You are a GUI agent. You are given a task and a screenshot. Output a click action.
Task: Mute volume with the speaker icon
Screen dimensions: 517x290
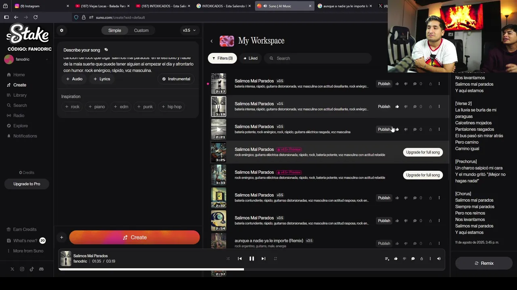point(439,259)
